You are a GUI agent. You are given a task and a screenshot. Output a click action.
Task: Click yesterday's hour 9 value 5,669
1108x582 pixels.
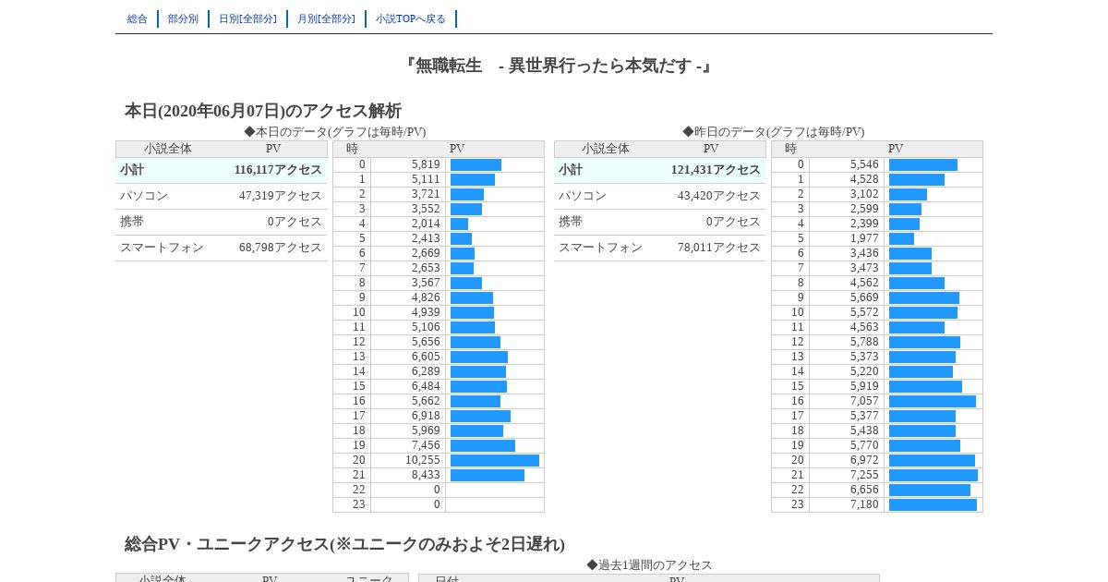(x=864, y=297)
